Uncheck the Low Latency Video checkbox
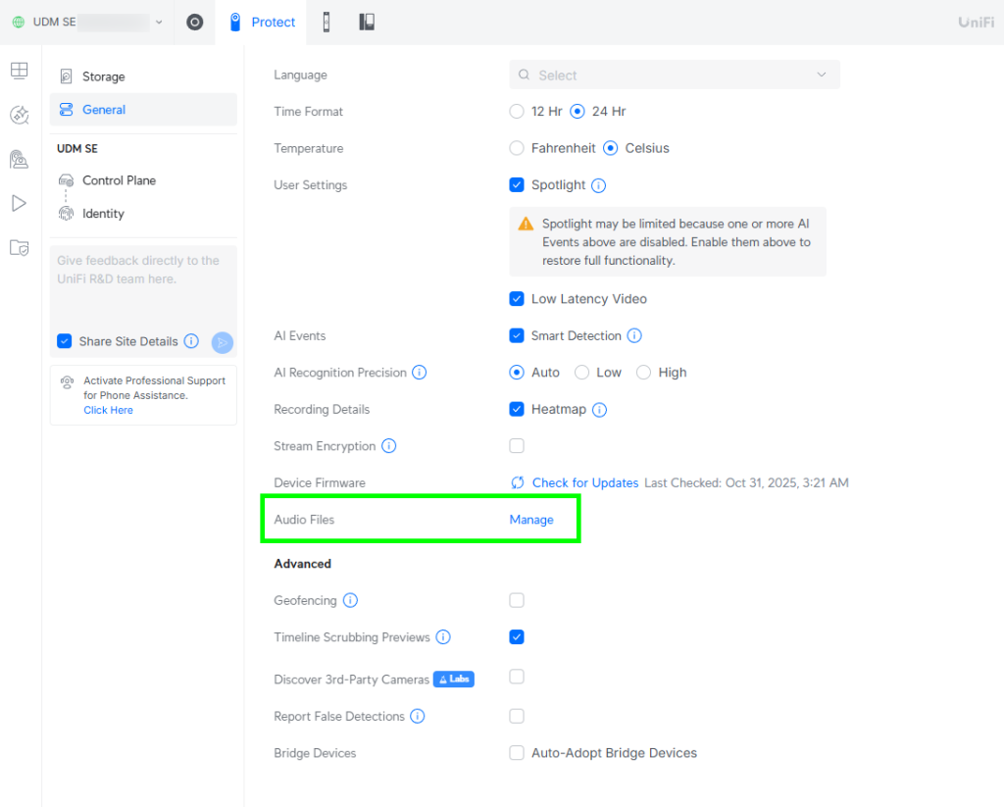 pos(517,299)
